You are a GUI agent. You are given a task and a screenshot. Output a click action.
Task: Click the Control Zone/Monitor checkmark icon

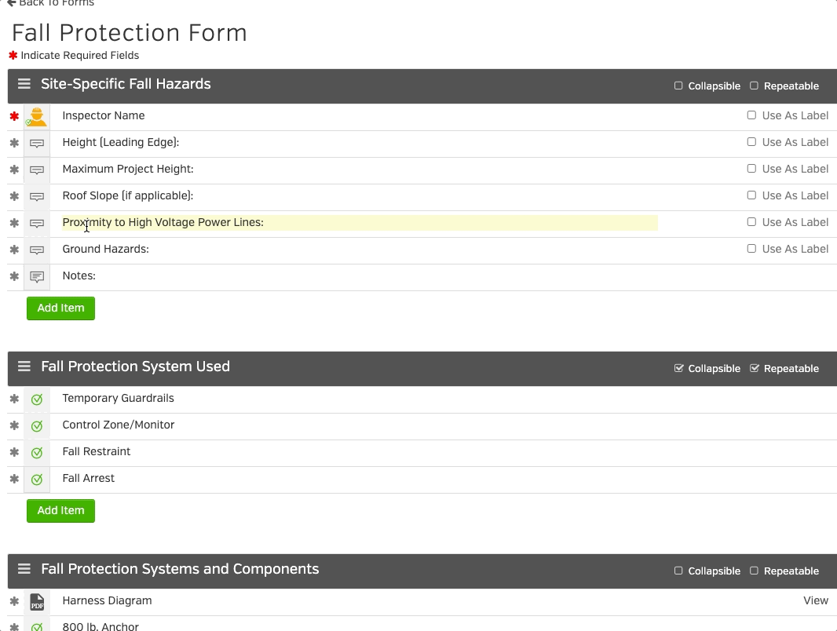click(37, 426)
